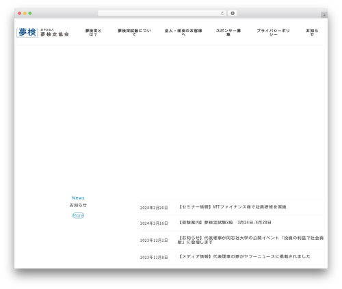
Task: Open the 夢検定試験について menu item
Action: [134, 33]
